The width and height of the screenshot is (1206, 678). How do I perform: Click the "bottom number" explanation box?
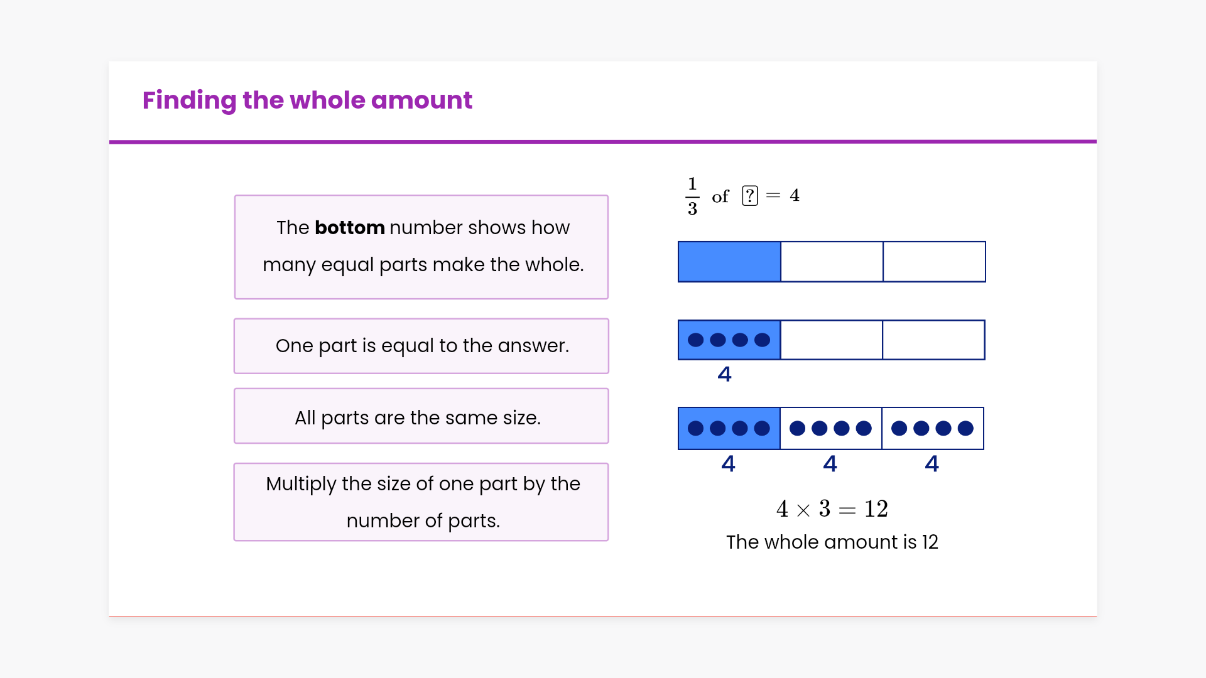point(421,247)
